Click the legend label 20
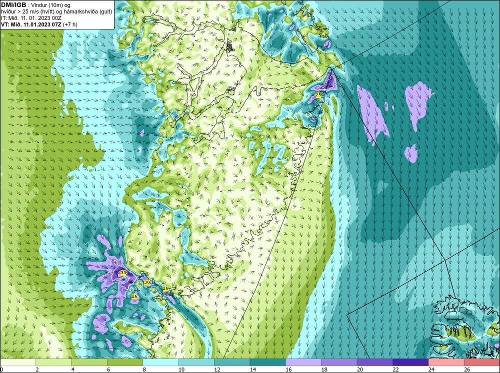This screenshot has height=373, width=500. coord(360,370)
